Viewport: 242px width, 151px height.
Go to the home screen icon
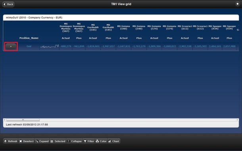click(237, 4)
